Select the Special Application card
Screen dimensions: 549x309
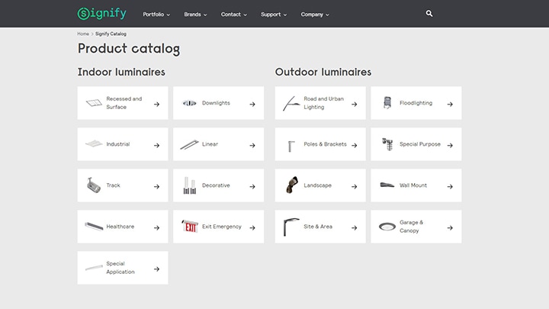[123, 268]
